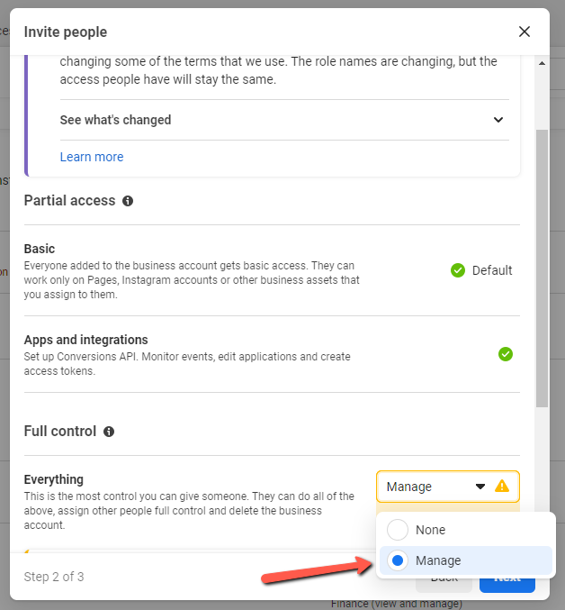Click the Full control info icon
Image resolution: width=565 pixels, height=610 pixels.
pos(109,432)
